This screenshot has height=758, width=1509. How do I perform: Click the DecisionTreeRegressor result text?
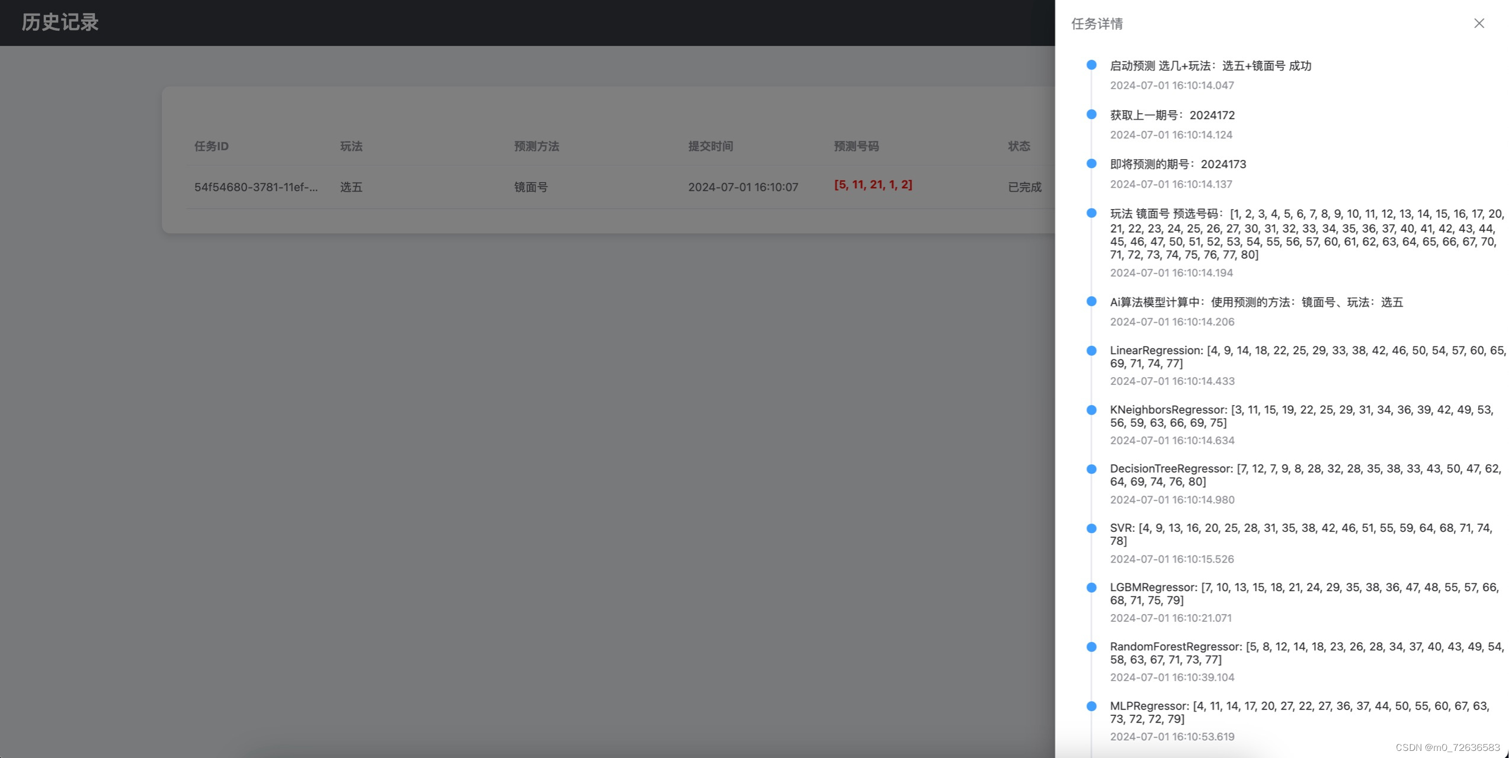pyautogui.click(x=1306, y=475)
